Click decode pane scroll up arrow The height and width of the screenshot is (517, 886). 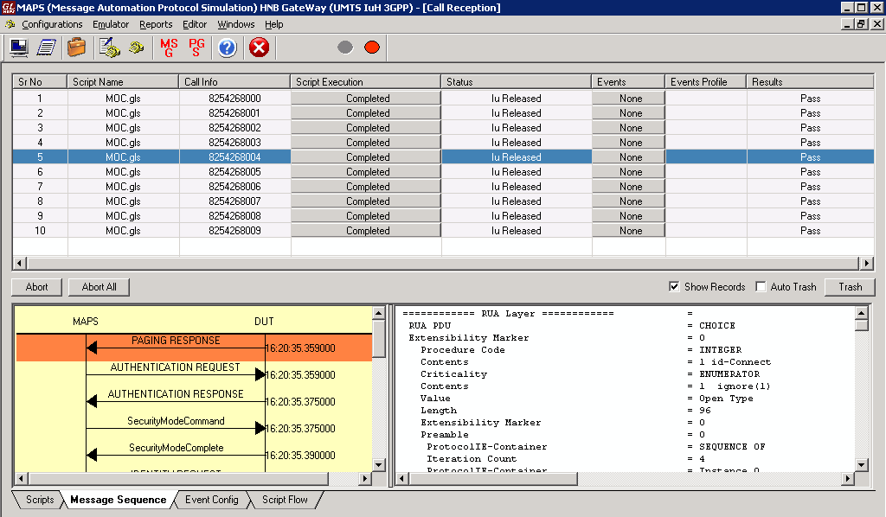point(861,313)
